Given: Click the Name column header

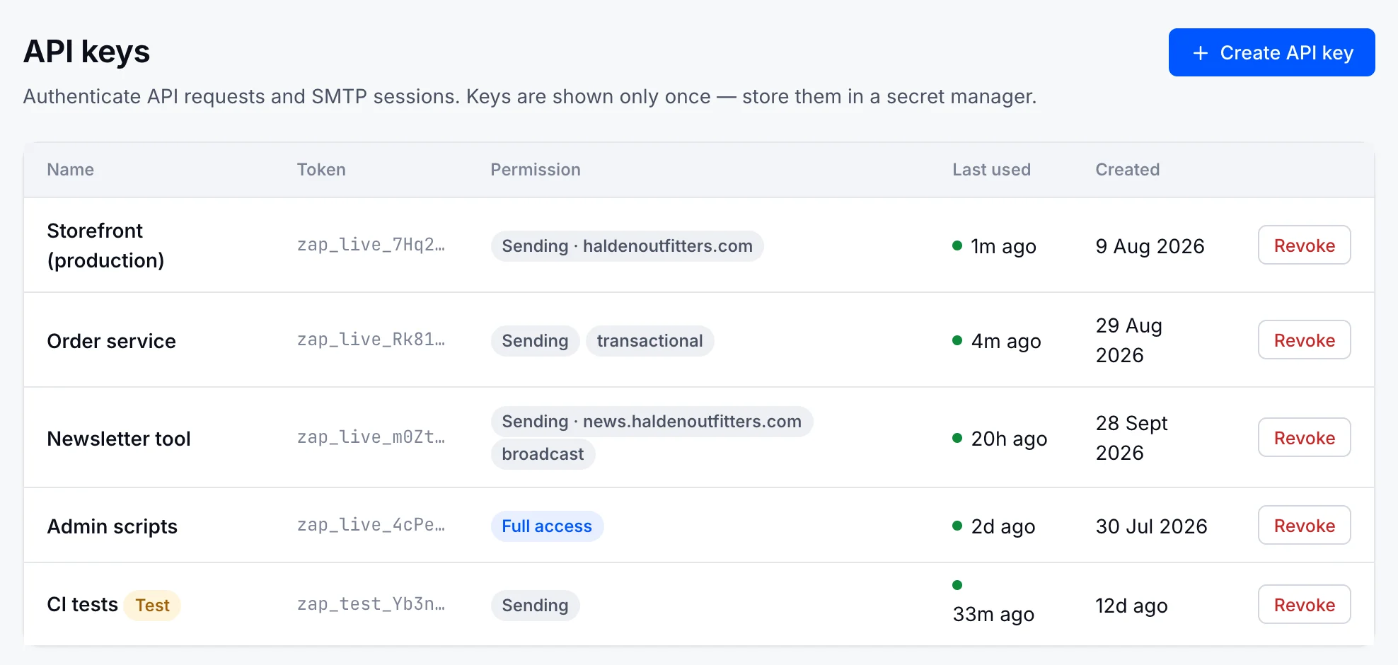Looking at the screenshot, I should click(70, 170).
